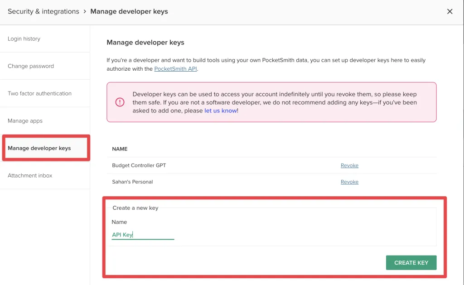Select Change password from sidebar

31,66
